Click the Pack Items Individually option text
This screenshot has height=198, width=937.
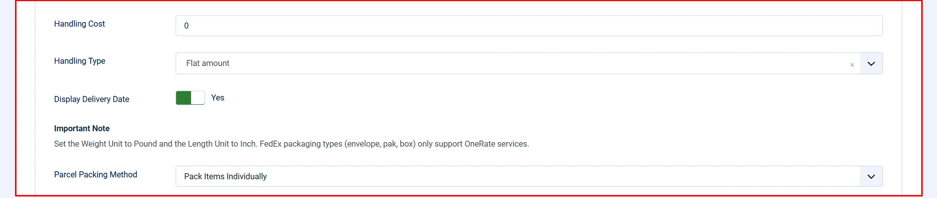225,176
